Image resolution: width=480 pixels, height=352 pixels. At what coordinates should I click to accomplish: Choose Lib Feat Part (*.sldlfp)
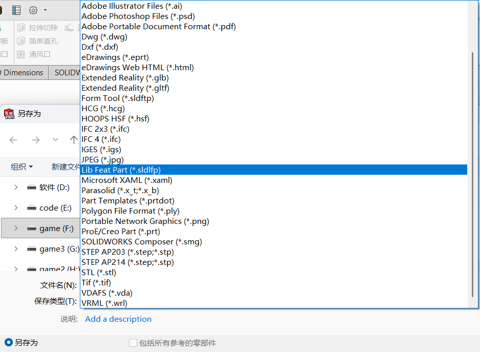click(273, 170)
